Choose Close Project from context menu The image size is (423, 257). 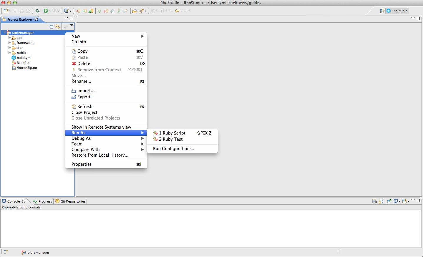click(106, 112)
